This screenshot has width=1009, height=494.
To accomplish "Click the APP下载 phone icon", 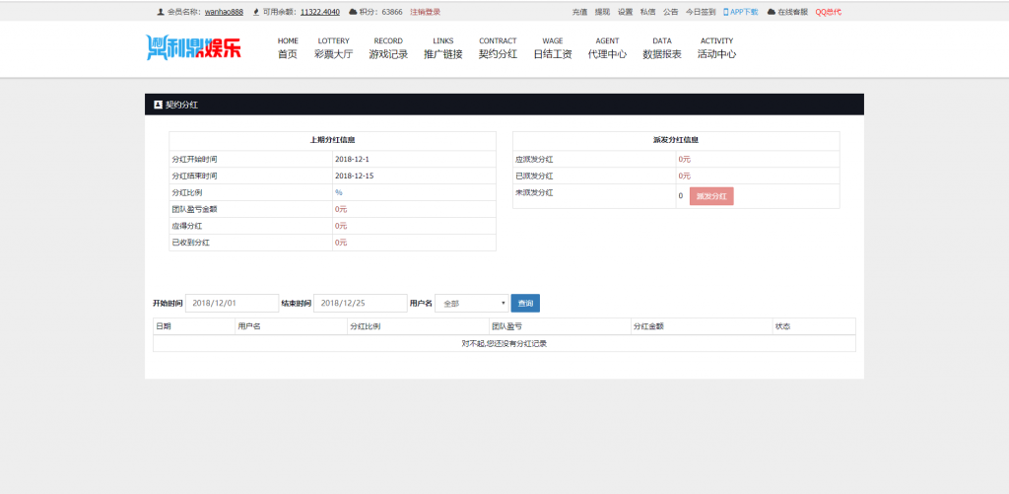I will click(726, 12).
